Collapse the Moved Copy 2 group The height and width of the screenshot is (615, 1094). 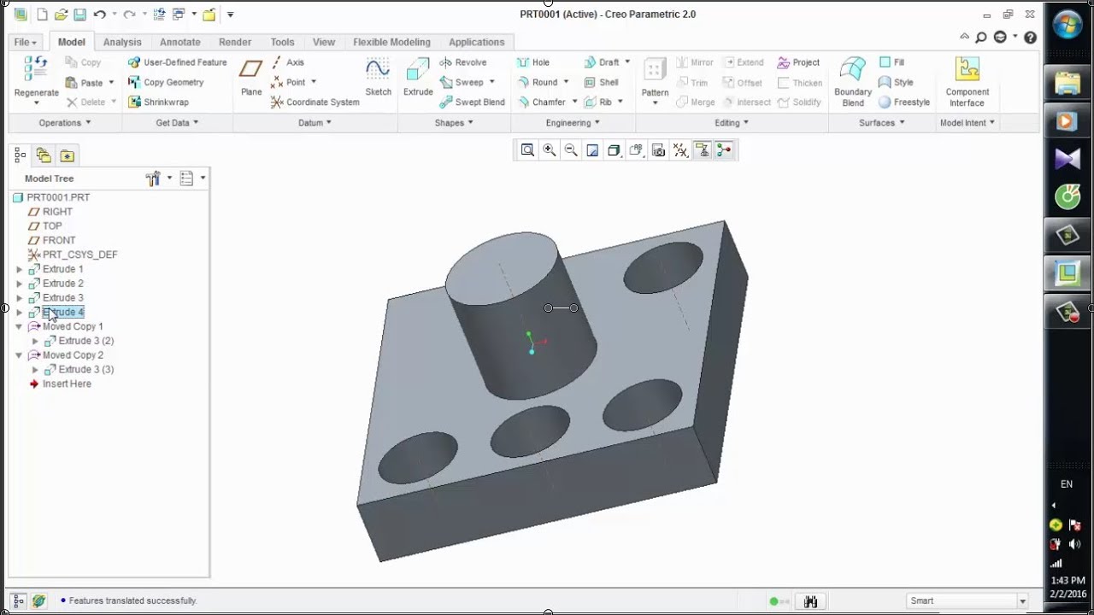[19, 355]
